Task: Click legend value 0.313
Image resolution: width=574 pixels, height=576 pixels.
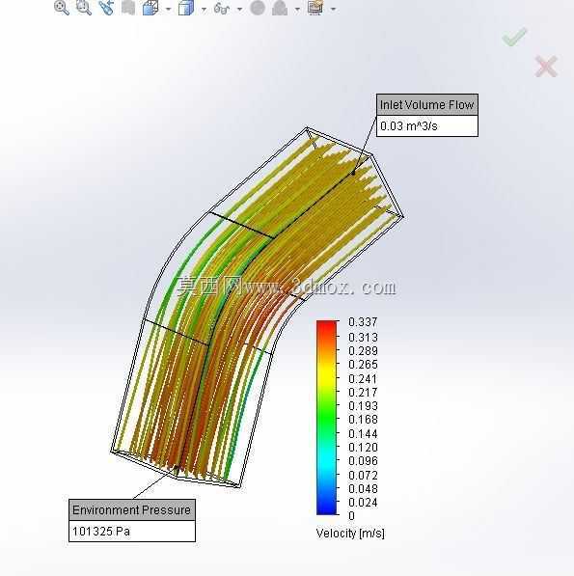Action: pyautogui.click(x=363, y=337)
